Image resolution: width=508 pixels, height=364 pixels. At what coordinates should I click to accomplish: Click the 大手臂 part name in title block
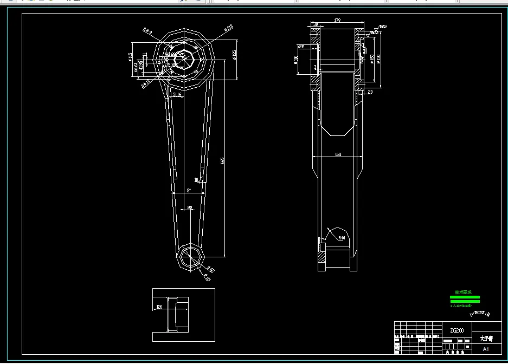(486, 339)
